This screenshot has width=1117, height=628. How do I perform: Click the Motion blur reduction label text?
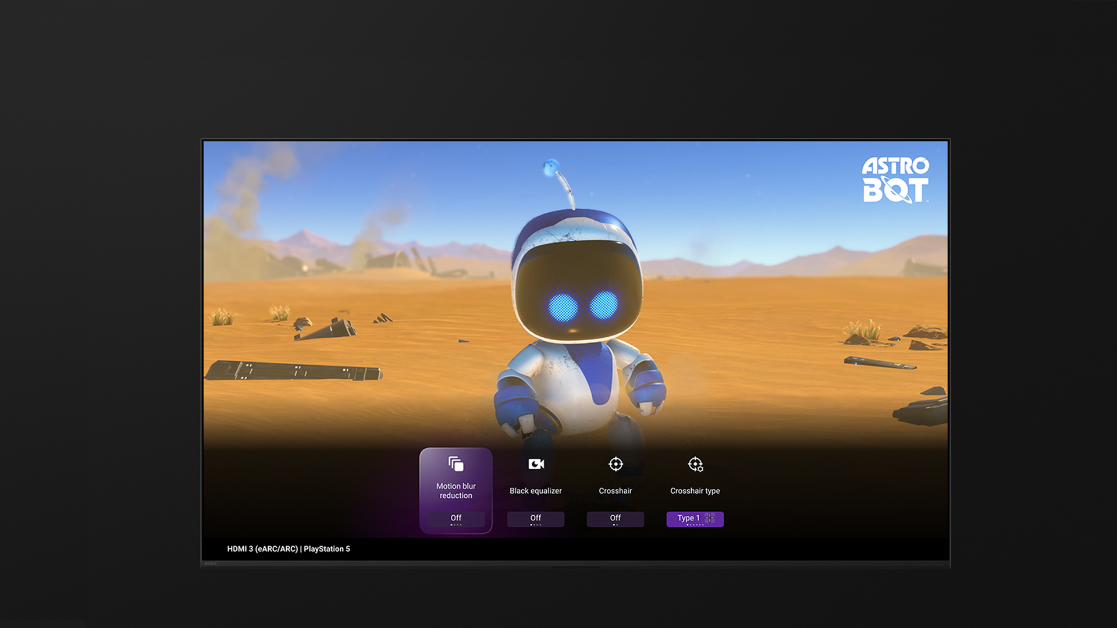click(x=456, y=491)
